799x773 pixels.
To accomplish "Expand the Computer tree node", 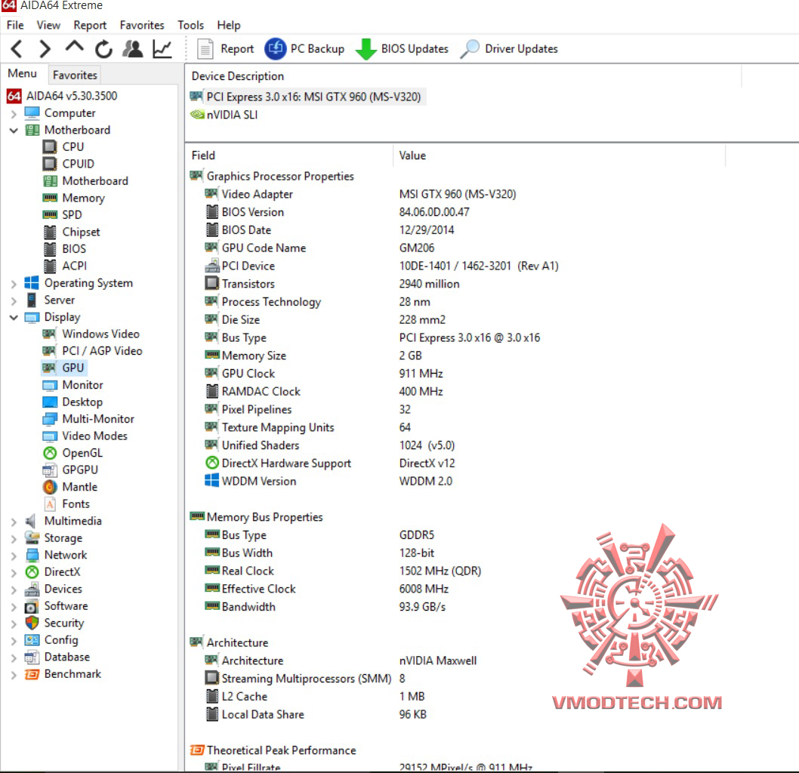I will click(x=14, y=113).
